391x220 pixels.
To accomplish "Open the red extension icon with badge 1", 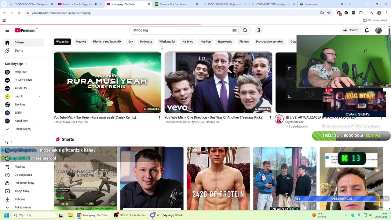I will pyautogui.click(x=339, y=13).
